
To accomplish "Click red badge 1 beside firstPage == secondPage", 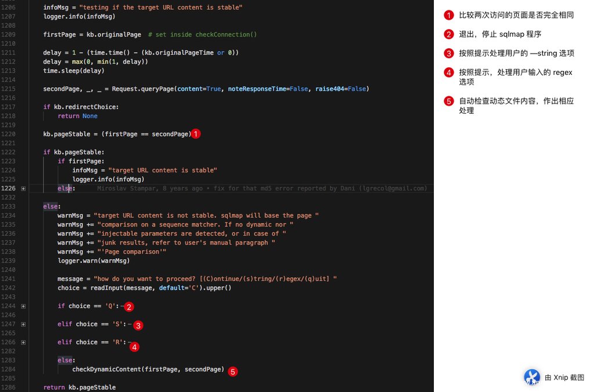I will click(x=196, y=134).
